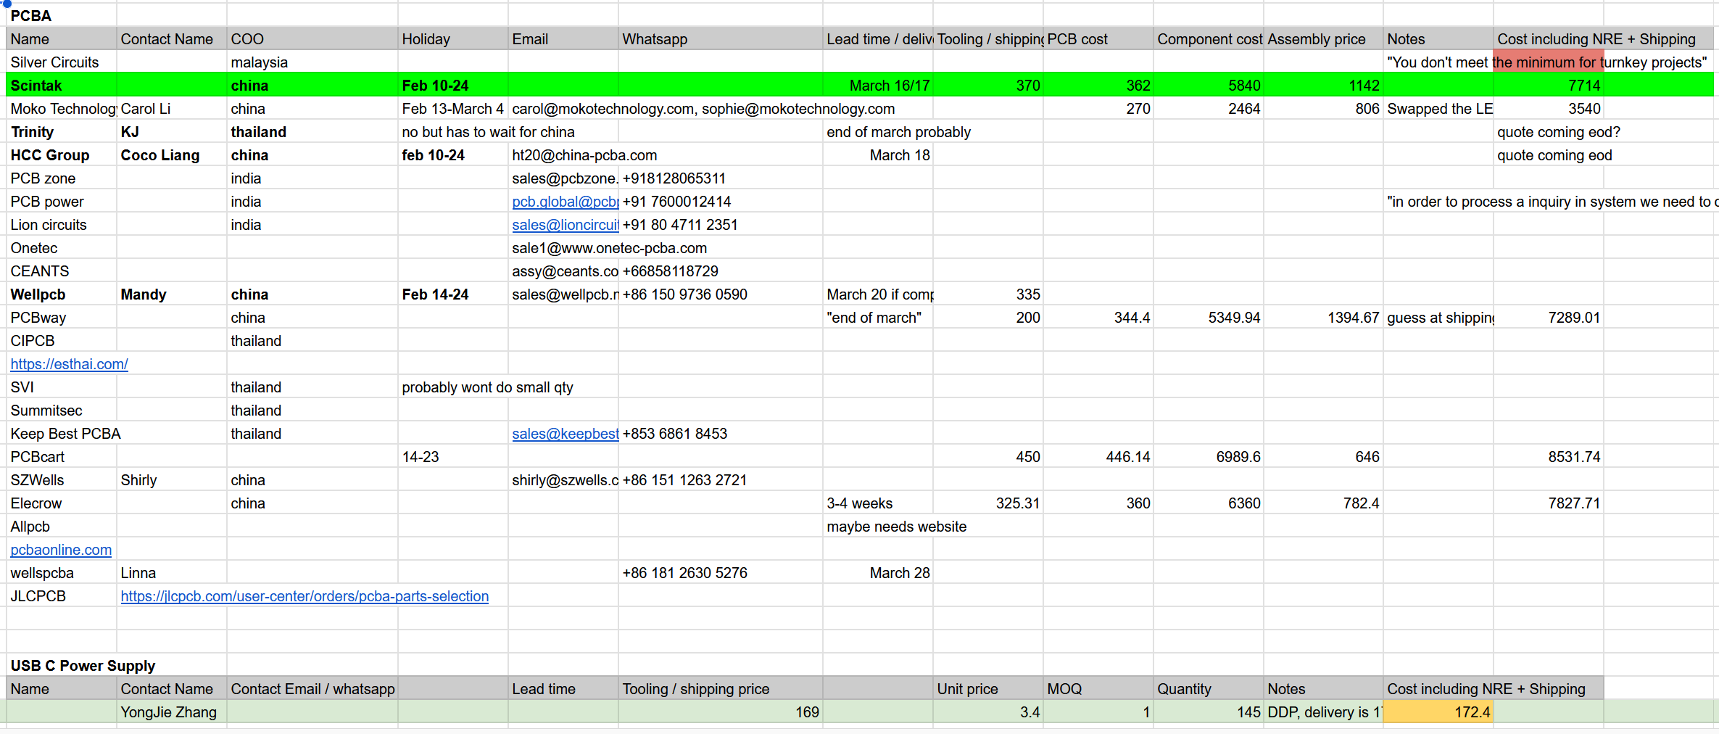
Task: Select the Wellpcb name cell
Action: coord(62,294)
